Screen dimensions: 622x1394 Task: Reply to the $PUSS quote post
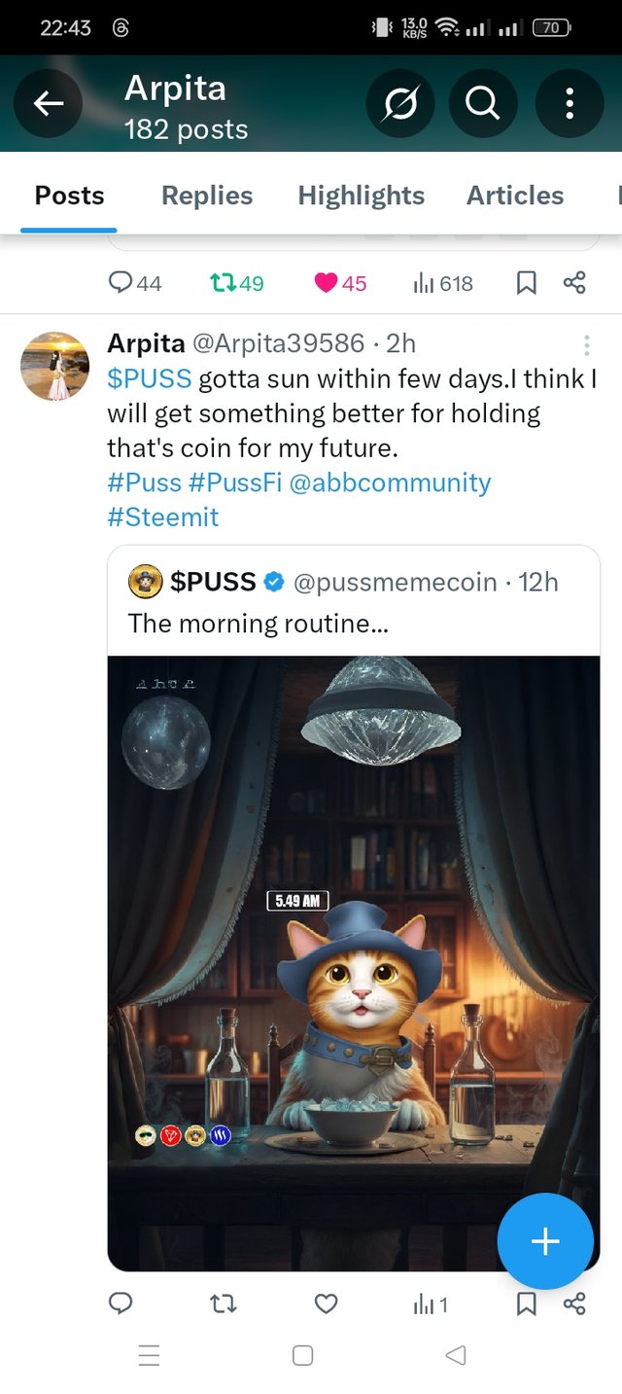click(x=121, y=1304)
